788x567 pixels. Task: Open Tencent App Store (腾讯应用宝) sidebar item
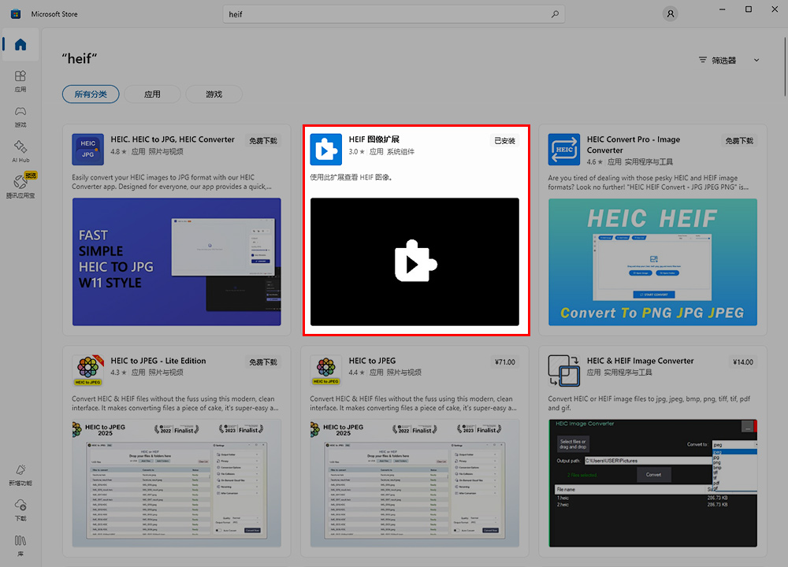click(x=20, y=187)
